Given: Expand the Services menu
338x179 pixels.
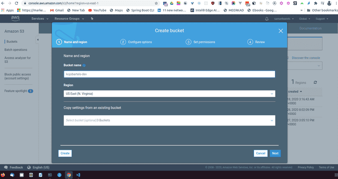Looking at the screenshot, I should point(40,19).
